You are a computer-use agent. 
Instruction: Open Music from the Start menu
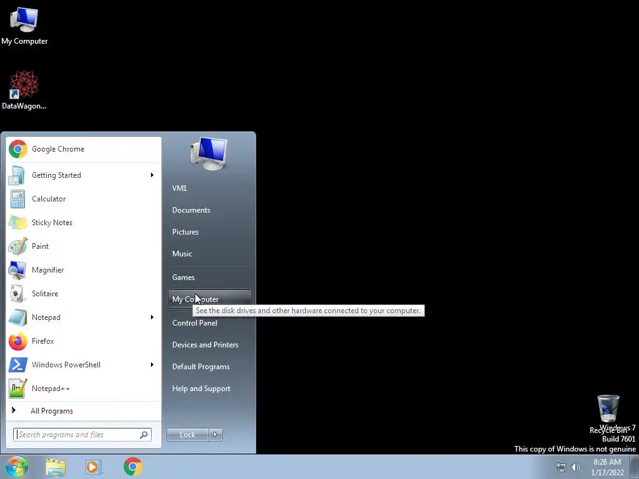pyautogui.click(x=210, y=254)
